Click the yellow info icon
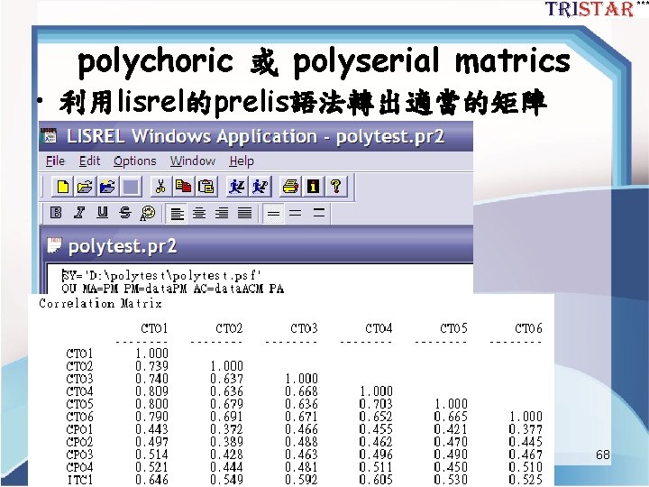This screenshot has height=487, width=649. click(314, 187)
